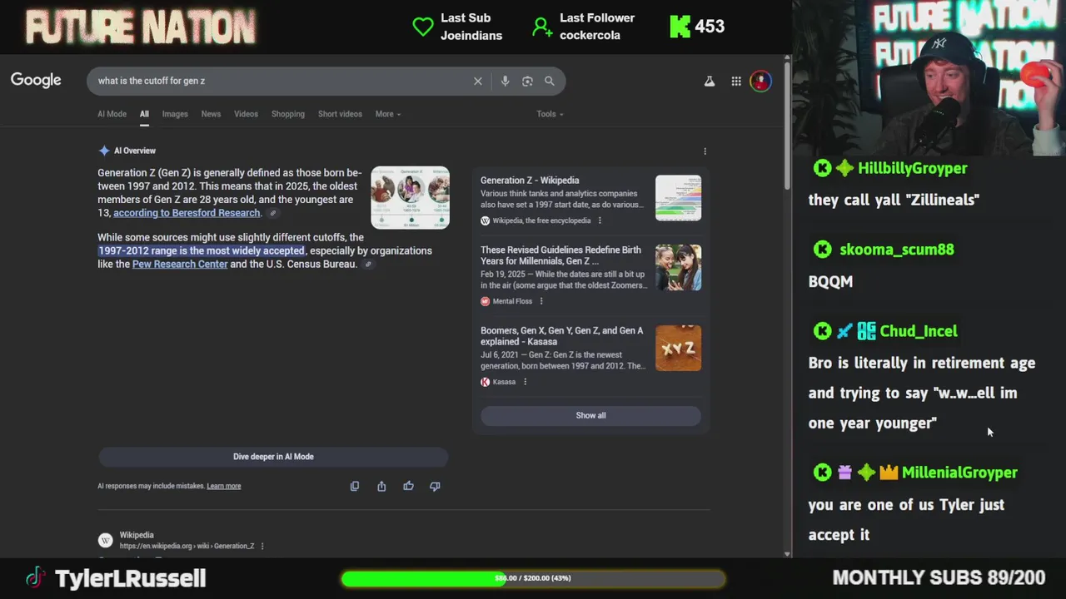Open the Google account avatar
This screenshot has width=1066, height=599.
760,81
